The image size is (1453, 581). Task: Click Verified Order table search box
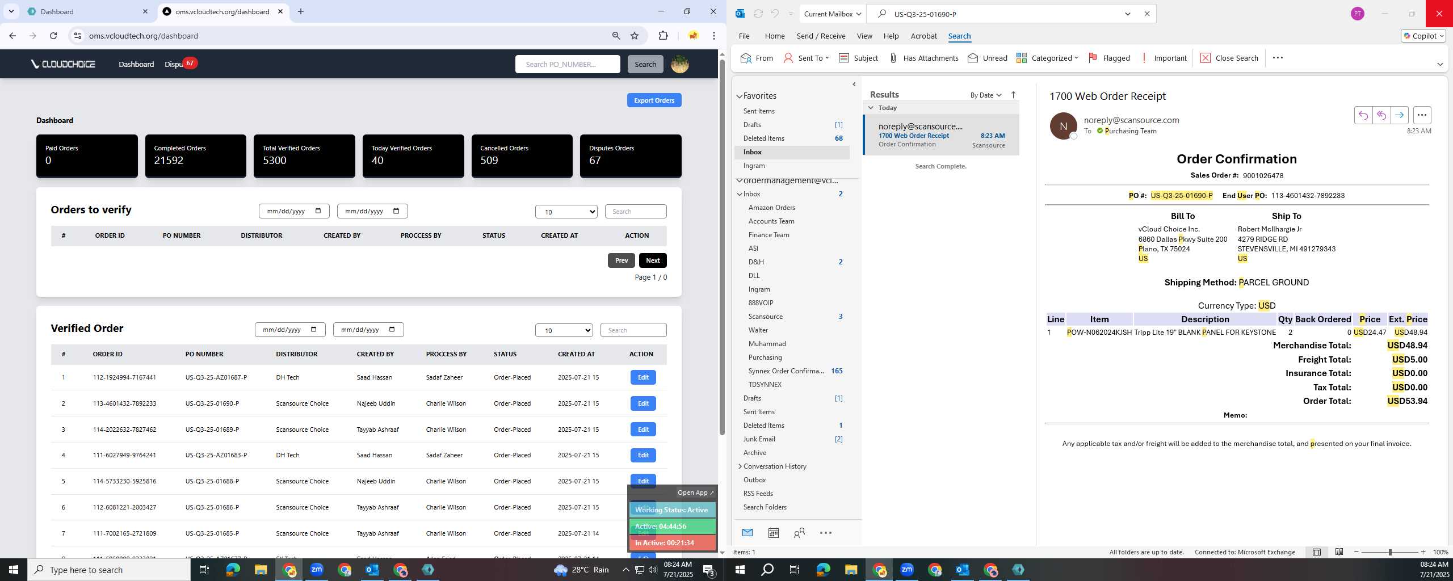coord(633,330)
